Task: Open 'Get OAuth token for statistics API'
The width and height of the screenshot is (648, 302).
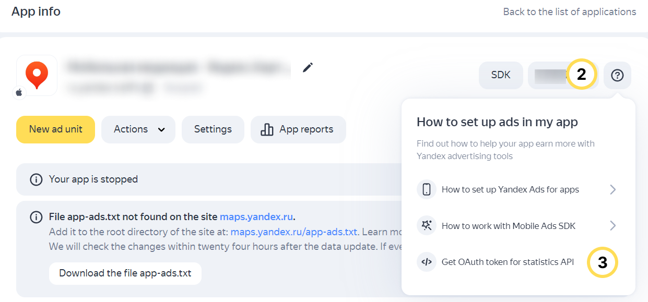Action: click(x=508, y=262)
